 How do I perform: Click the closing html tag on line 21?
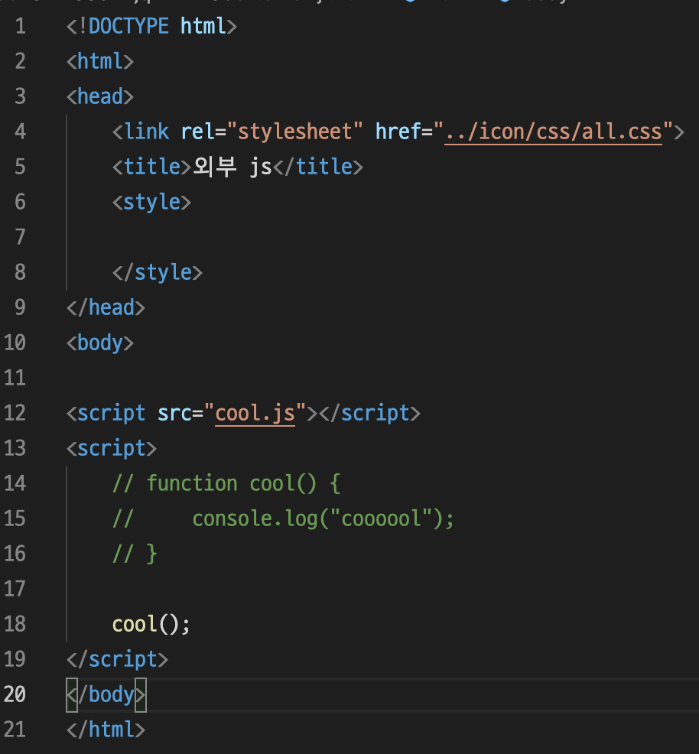(106, 730)
